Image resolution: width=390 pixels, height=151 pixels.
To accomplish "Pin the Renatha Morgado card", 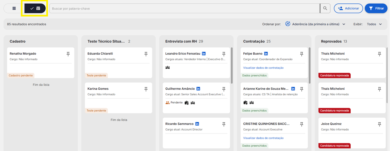I will click(68, 54).
